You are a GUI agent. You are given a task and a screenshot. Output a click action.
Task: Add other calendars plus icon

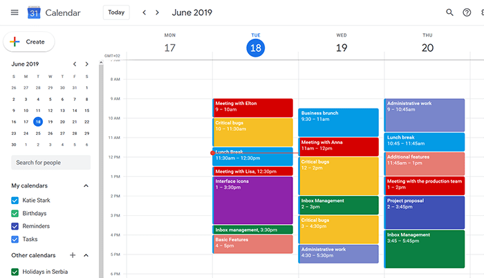click(73, 255)
